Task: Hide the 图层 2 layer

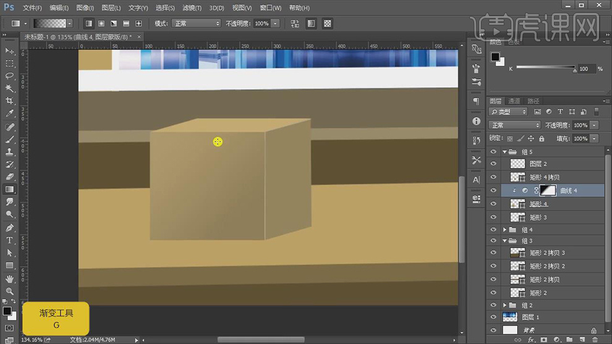Action: (x=493, y=164)
